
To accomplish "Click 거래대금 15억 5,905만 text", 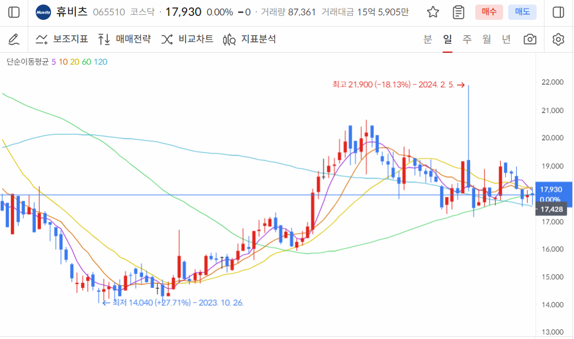I will point(365,12).
